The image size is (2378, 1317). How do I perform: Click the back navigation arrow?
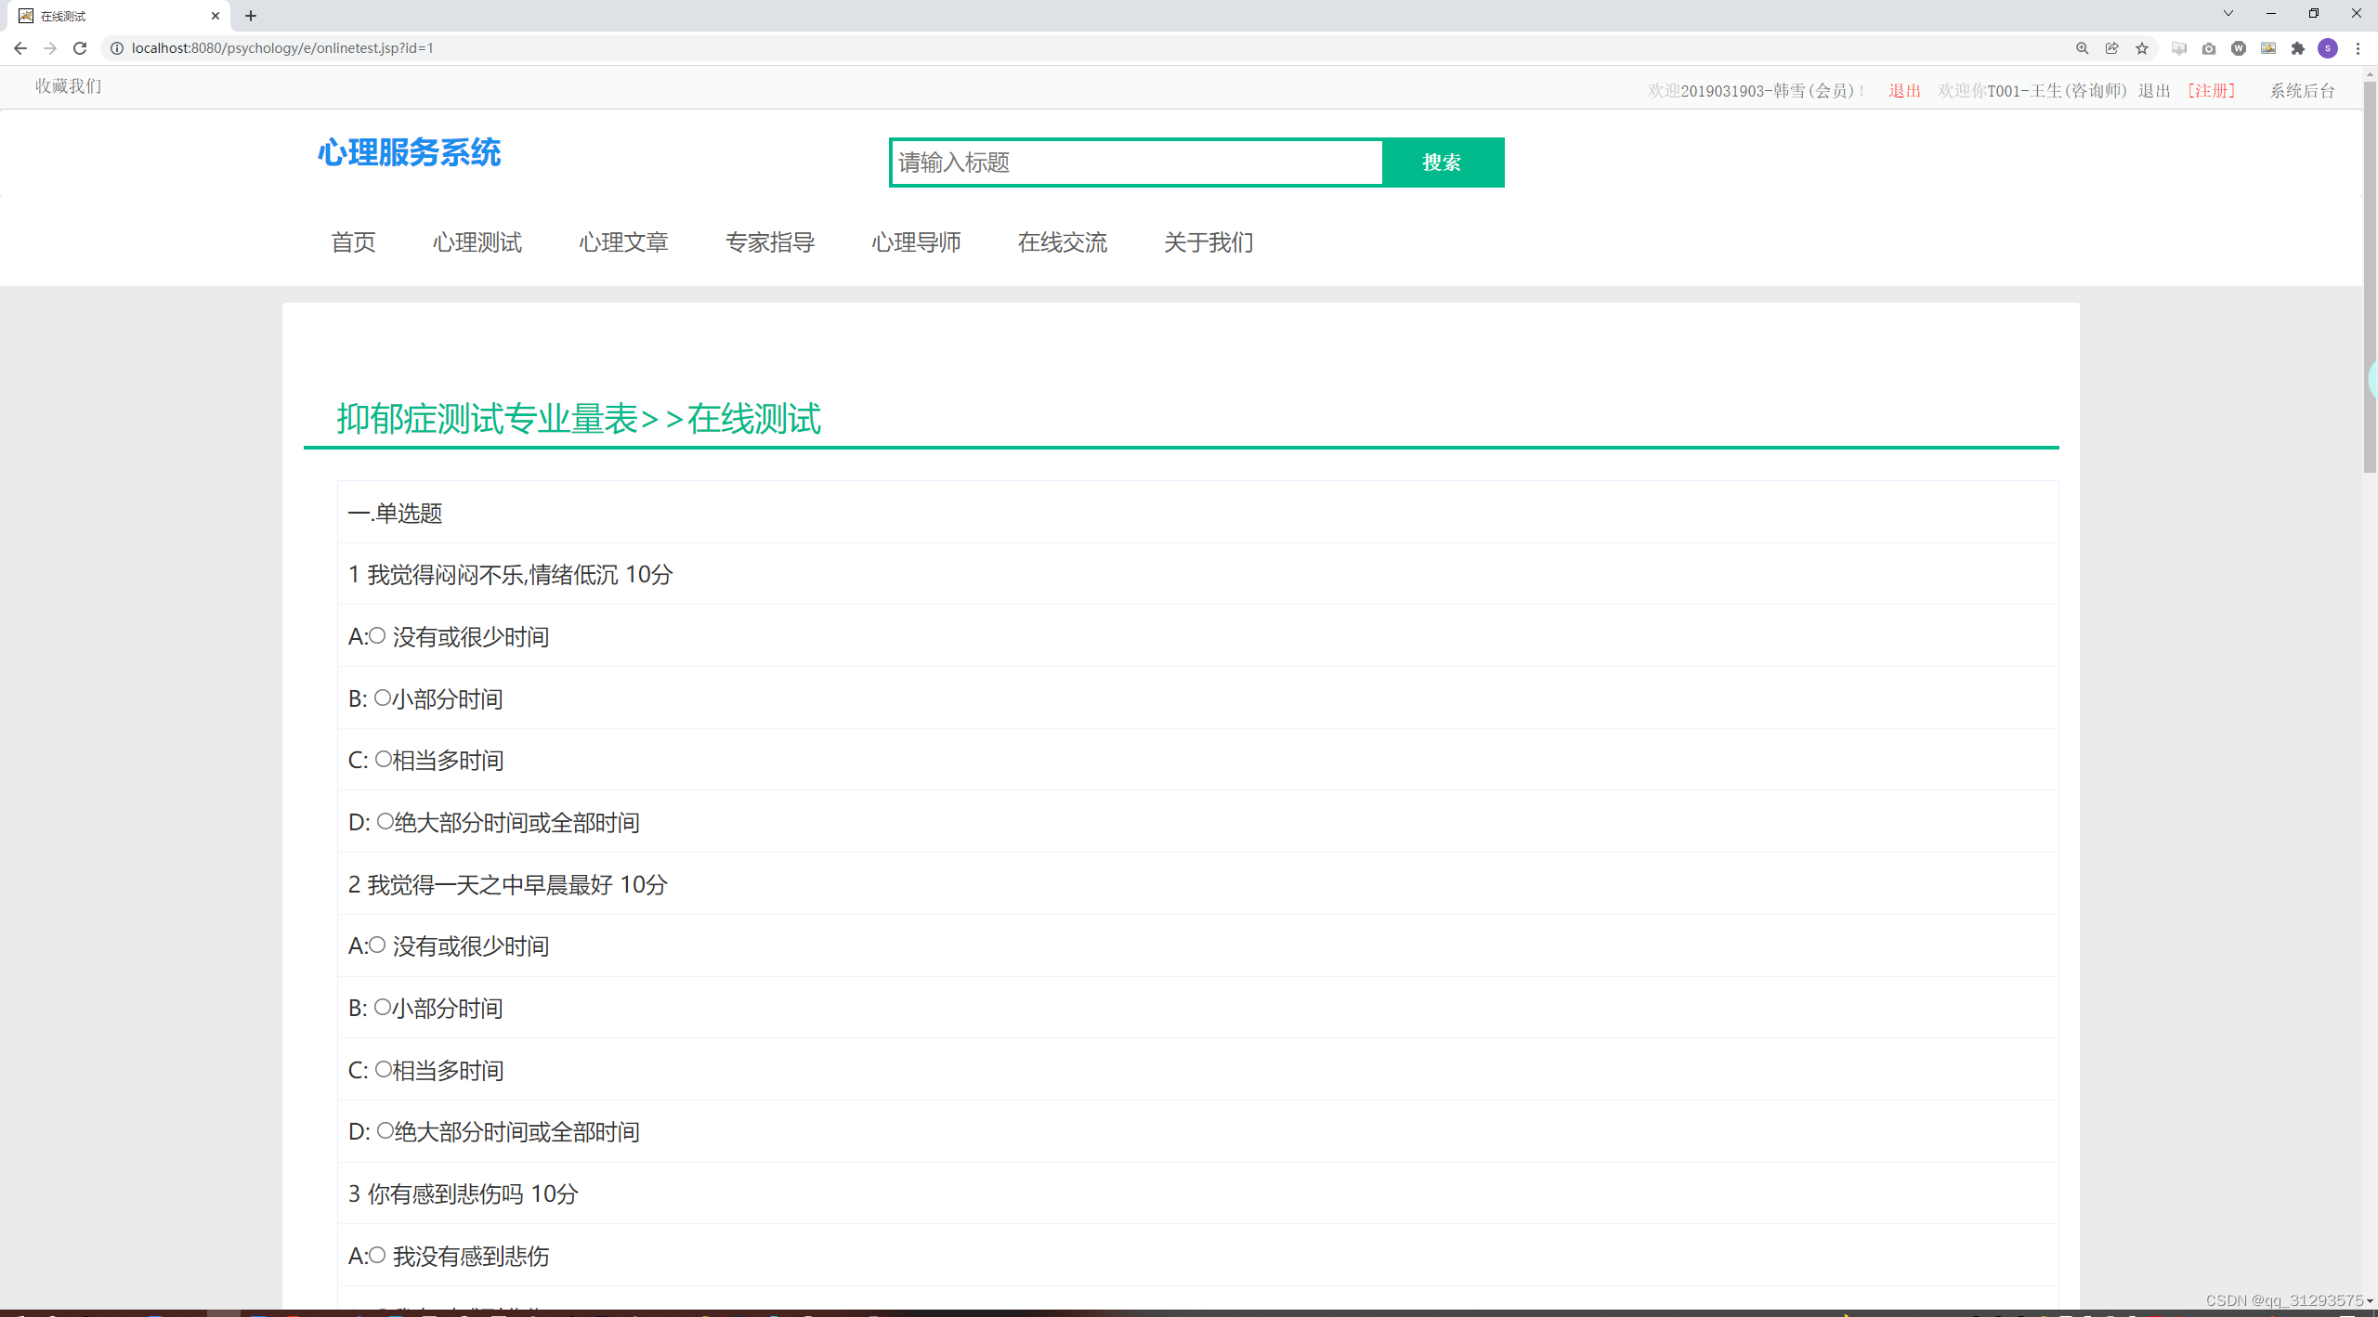(20, 48)
